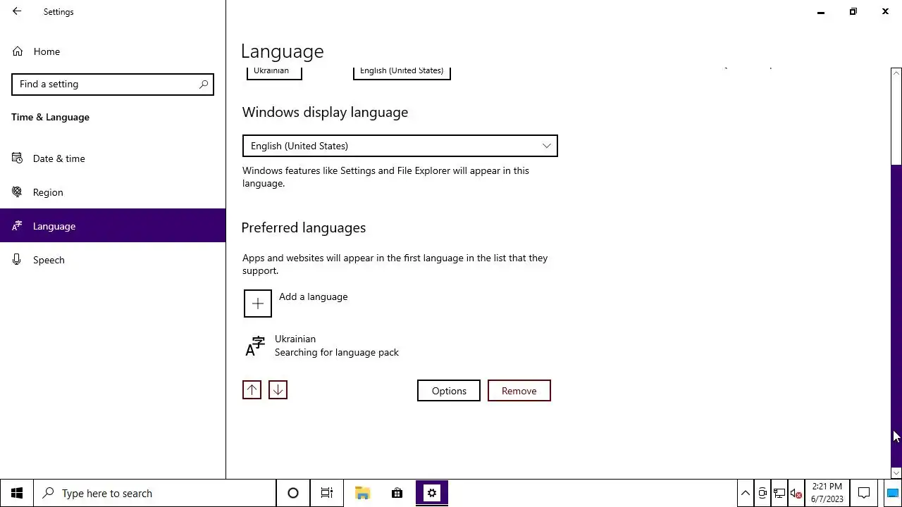902x507 pixels.
Task: Click the Region globe icon
Action: point(18,192)
